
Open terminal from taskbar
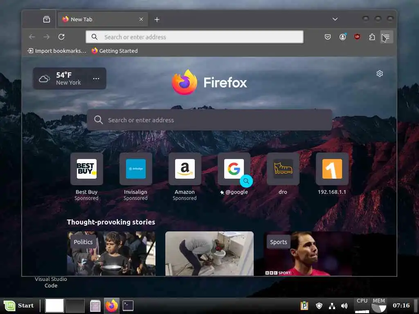pos(128,305)
